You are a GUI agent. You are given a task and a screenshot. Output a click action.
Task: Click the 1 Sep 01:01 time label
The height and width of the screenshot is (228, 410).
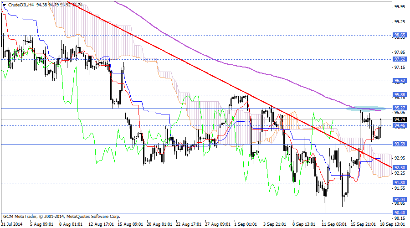(246, 224)
